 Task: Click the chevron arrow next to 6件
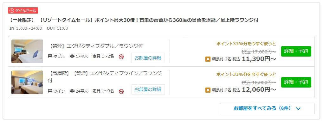pyautogui.click(x=298, y=109)
